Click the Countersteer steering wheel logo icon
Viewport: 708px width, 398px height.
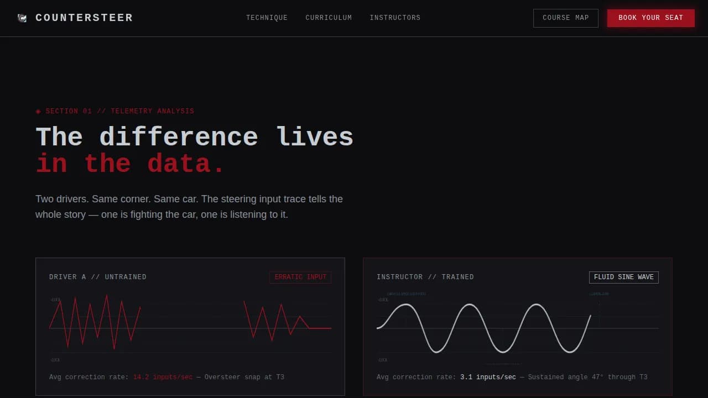click(x=22, y=18)
